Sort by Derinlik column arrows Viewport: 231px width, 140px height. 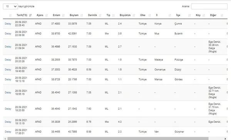click(100, 15)
